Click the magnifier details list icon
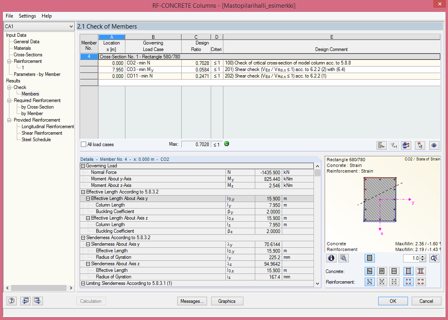448x320 pixels. point(343,258)
